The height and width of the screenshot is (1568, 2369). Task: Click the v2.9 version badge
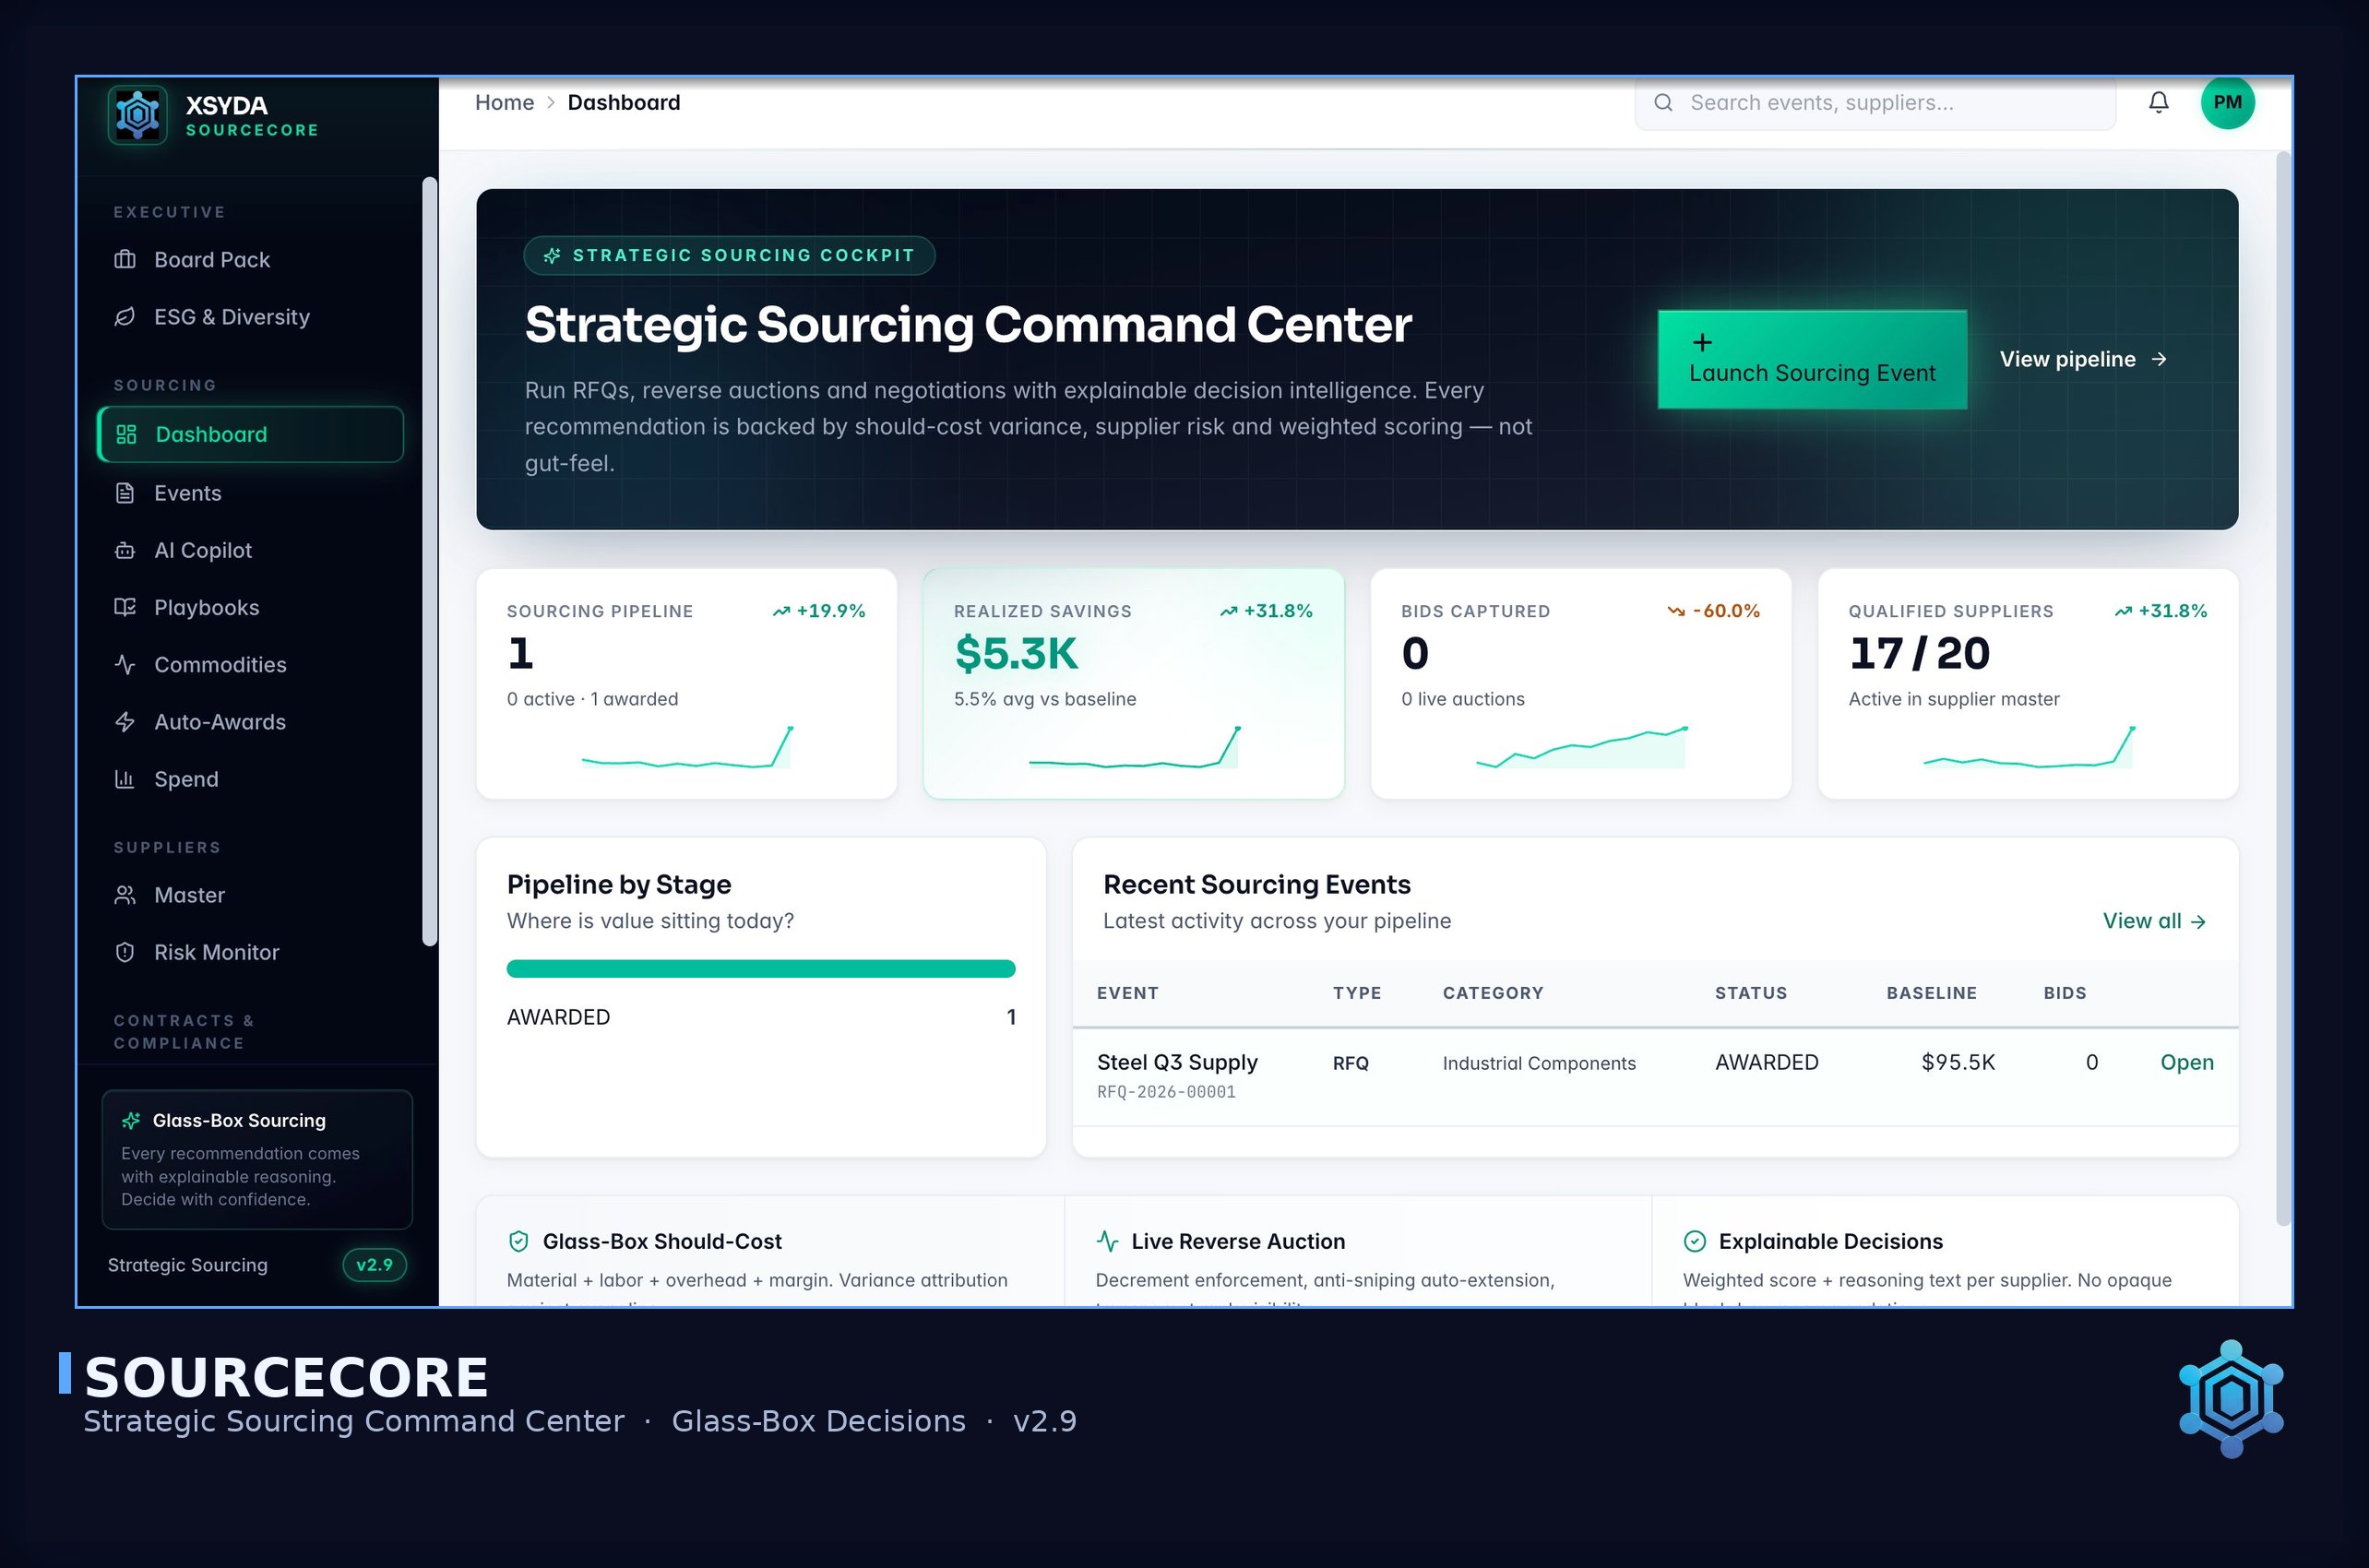pos(374,1265)
